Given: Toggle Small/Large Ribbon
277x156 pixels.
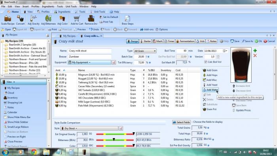Looking at the screenshot, I should pos(16,127).
